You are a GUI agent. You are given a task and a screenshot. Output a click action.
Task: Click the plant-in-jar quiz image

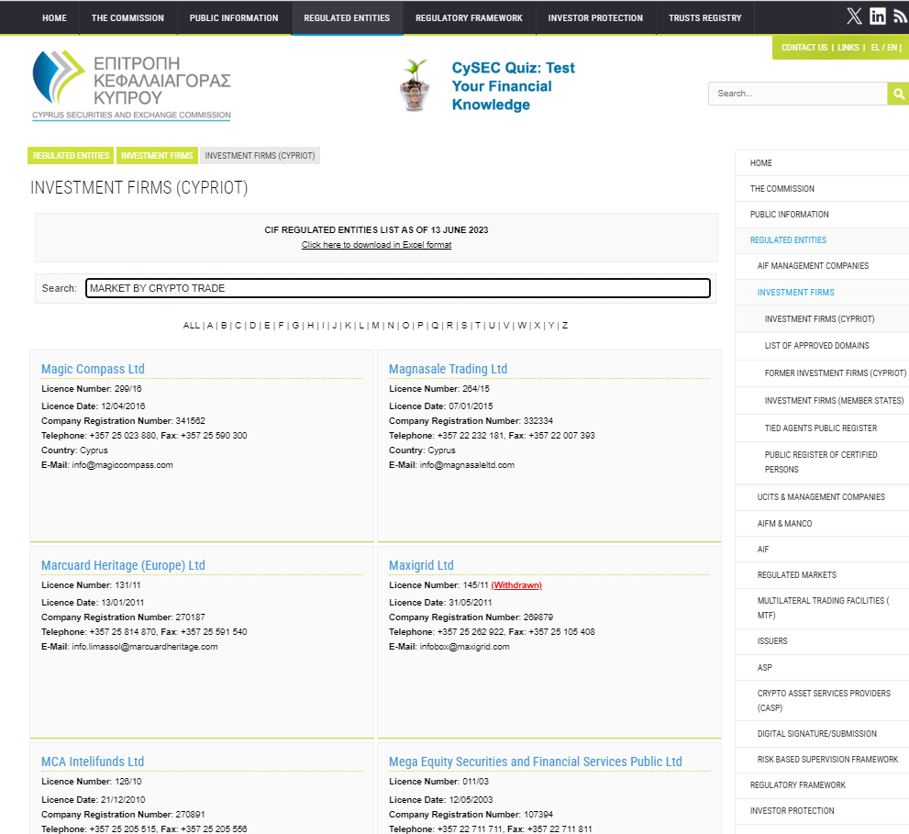[415, 84]
